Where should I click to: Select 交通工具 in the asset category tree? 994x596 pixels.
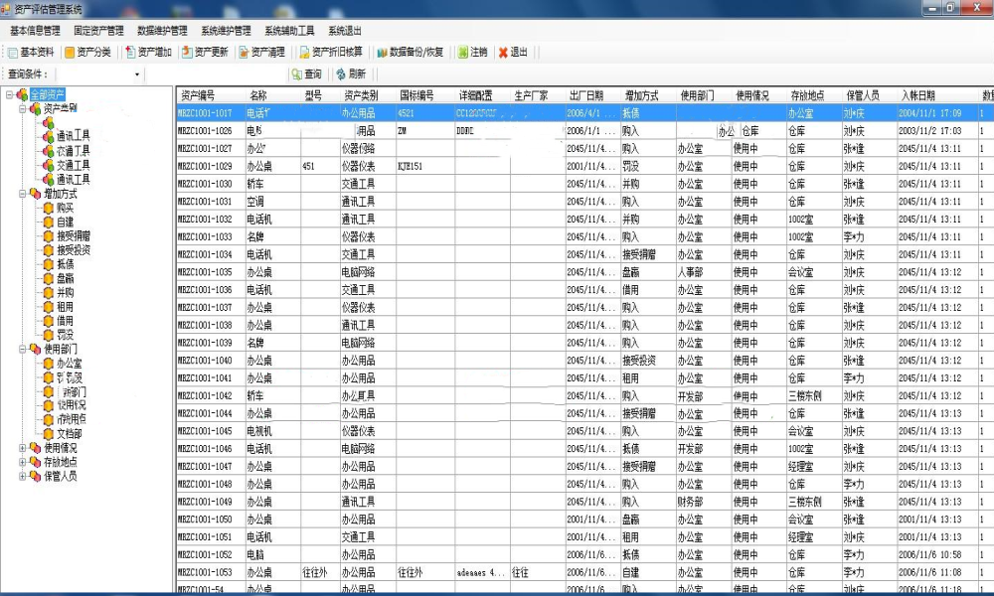click(x=73, y=165)
